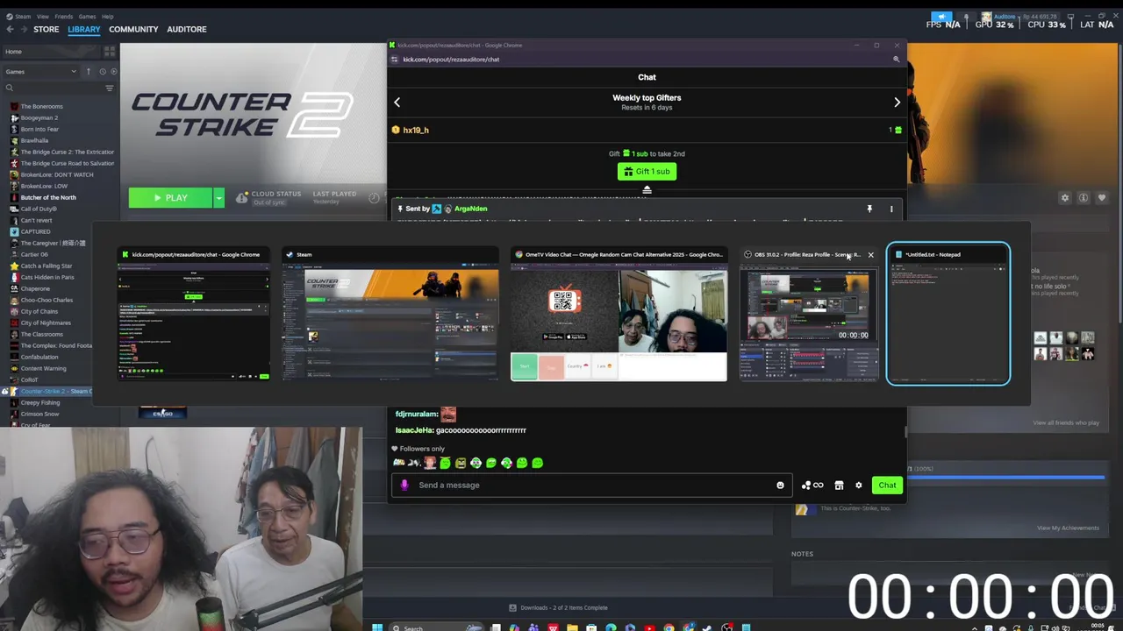The height and width of the screenshot is (631, 1123).
Task: Go to the STORE tab
Action: [x=46, y=29]
